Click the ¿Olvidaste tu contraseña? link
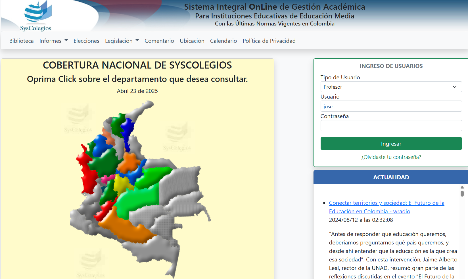 [x=391, y=157]
